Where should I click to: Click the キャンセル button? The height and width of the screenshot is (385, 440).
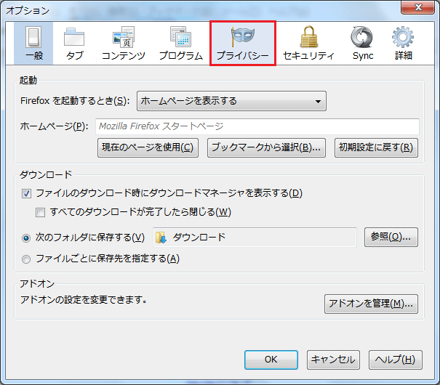[333, 360]
